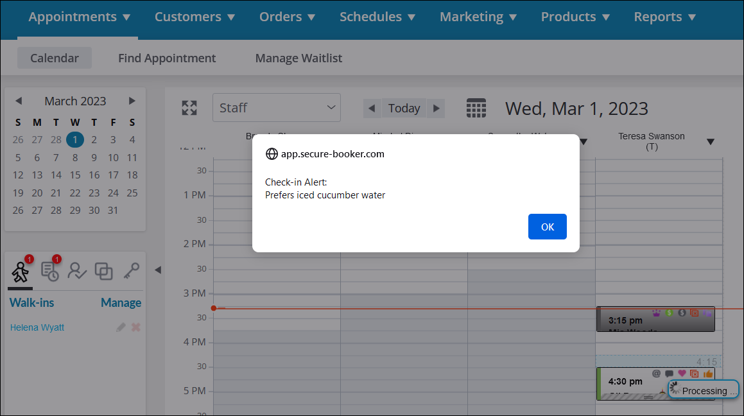
Task: Open the Staff view dropdown
Action: [277, 108]
